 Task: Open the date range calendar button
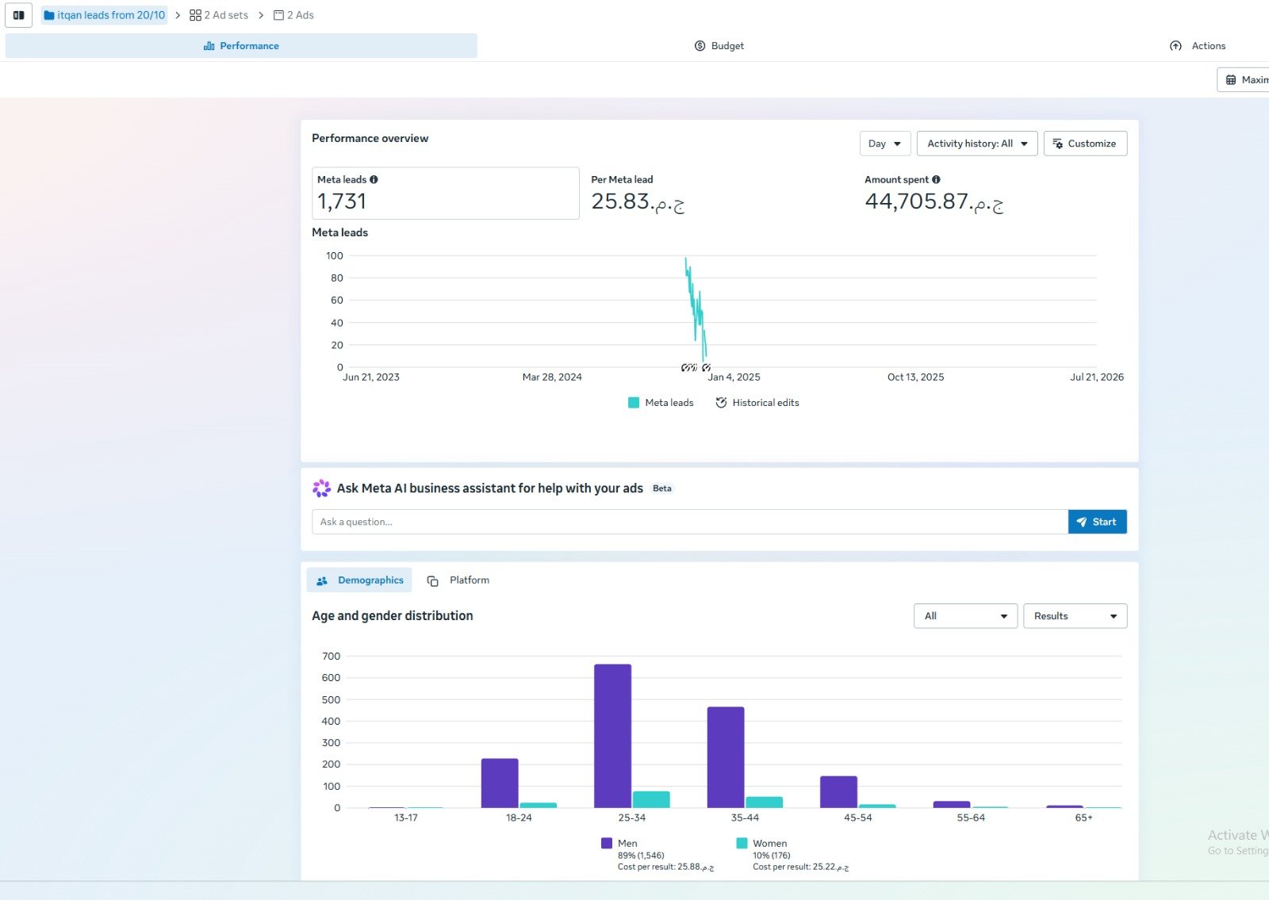pyautogui.click(x=1244, y=80)
